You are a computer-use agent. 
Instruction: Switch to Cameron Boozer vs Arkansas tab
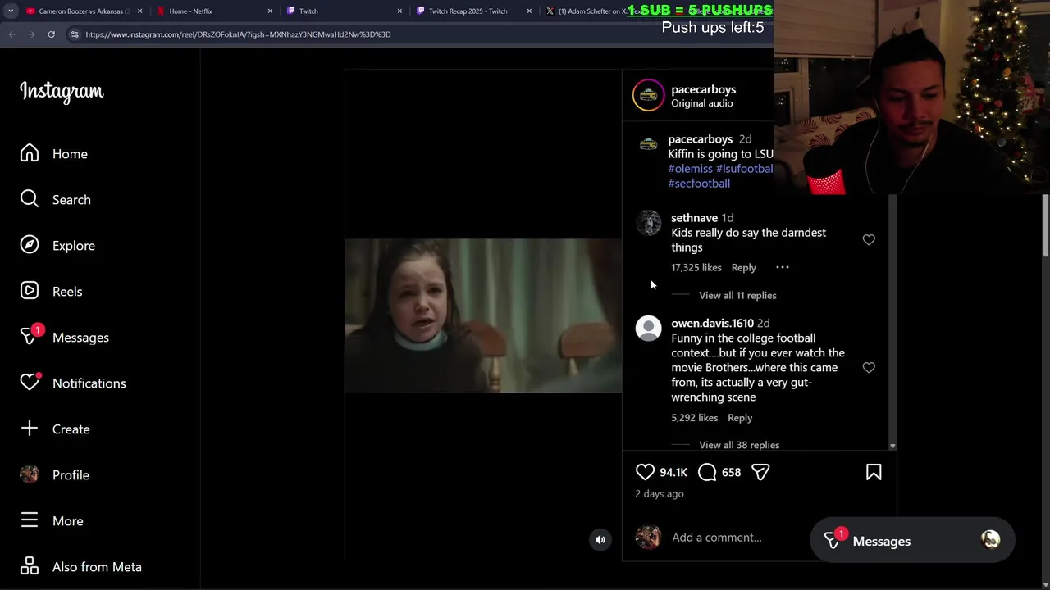pyautogui.click(x=82, y=11)
